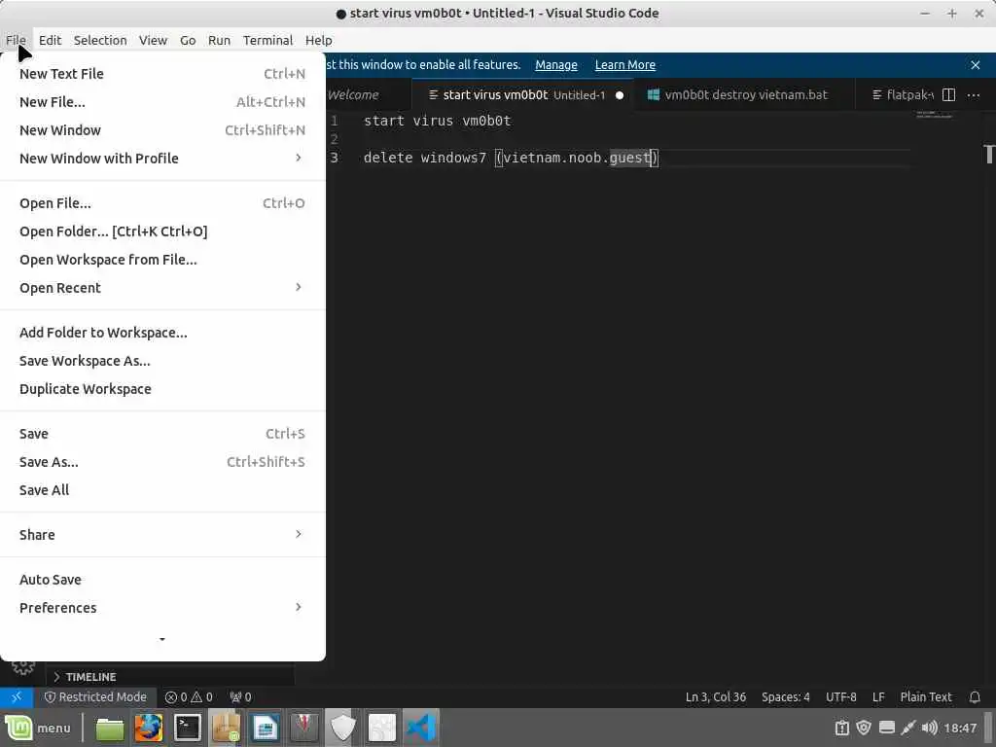Screen dimensions: 996x747
Task: Launch the terminal from the taskbar
Action: (x=188, y=728)
